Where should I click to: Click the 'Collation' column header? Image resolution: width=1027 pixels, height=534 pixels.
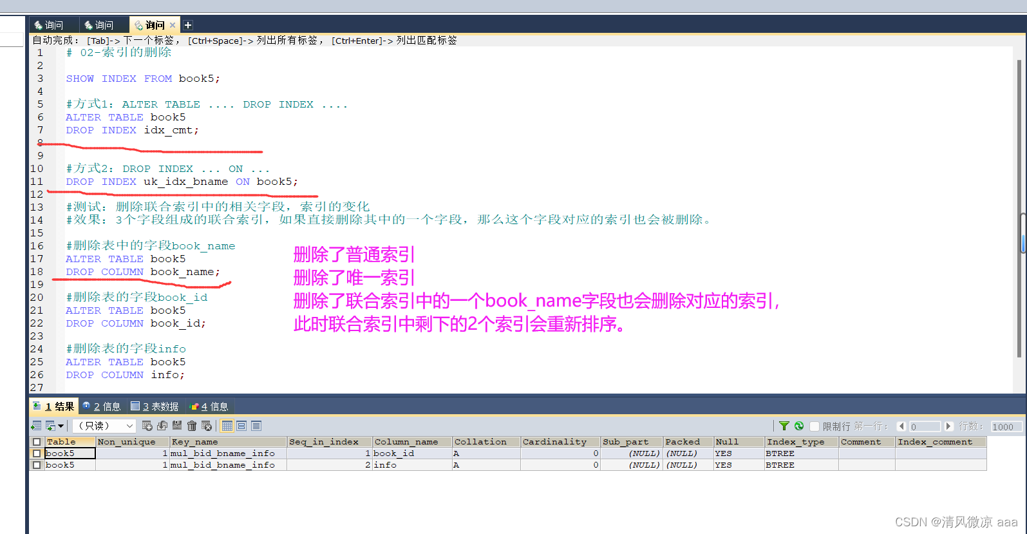point(486,442)
